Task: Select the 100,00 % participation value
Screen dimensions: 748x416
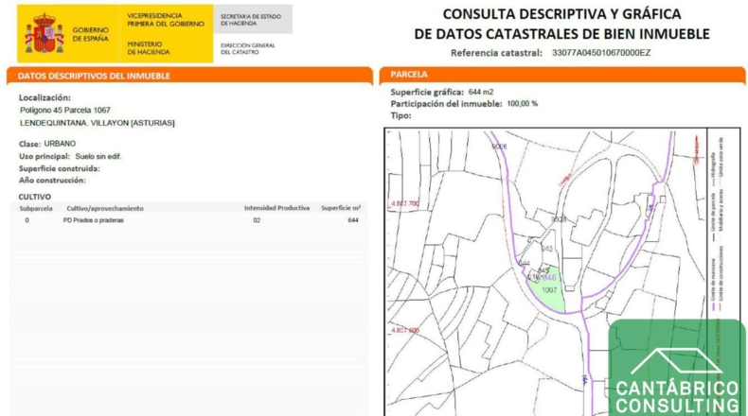Action: (x=523, y=103)
